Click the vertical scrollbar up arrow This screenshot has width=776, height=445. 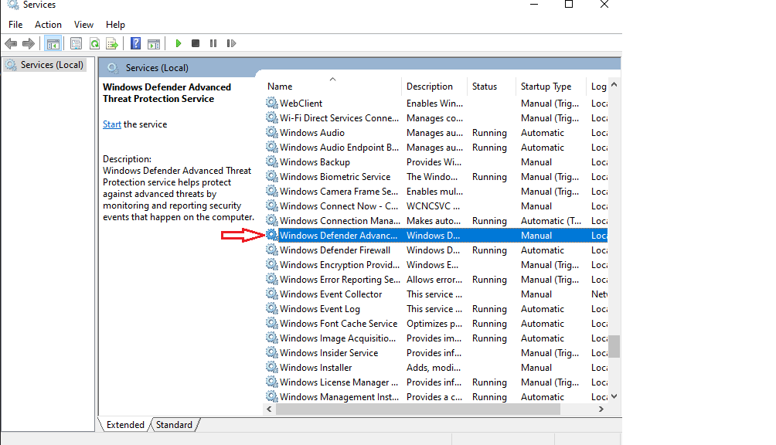click(x=614, y=84)
